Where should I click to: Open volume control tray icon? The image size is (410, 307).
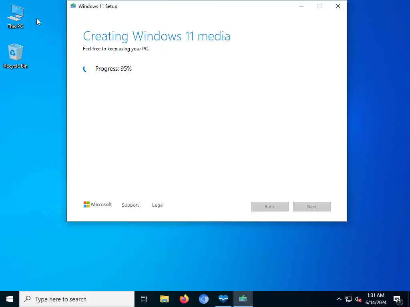coord(358,299)
